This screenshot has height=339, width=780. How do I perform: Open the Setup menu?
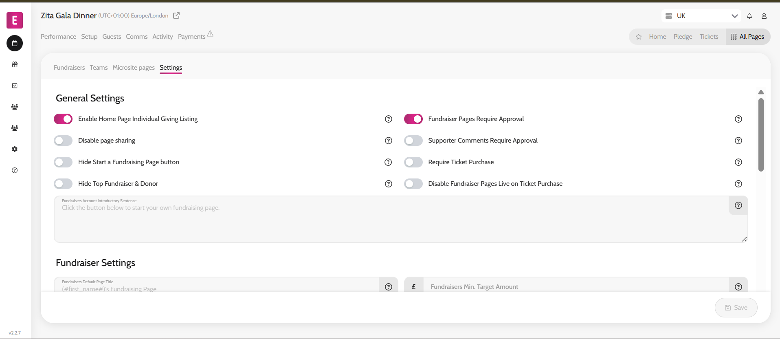pyautogui.click(x=89, y=37)
